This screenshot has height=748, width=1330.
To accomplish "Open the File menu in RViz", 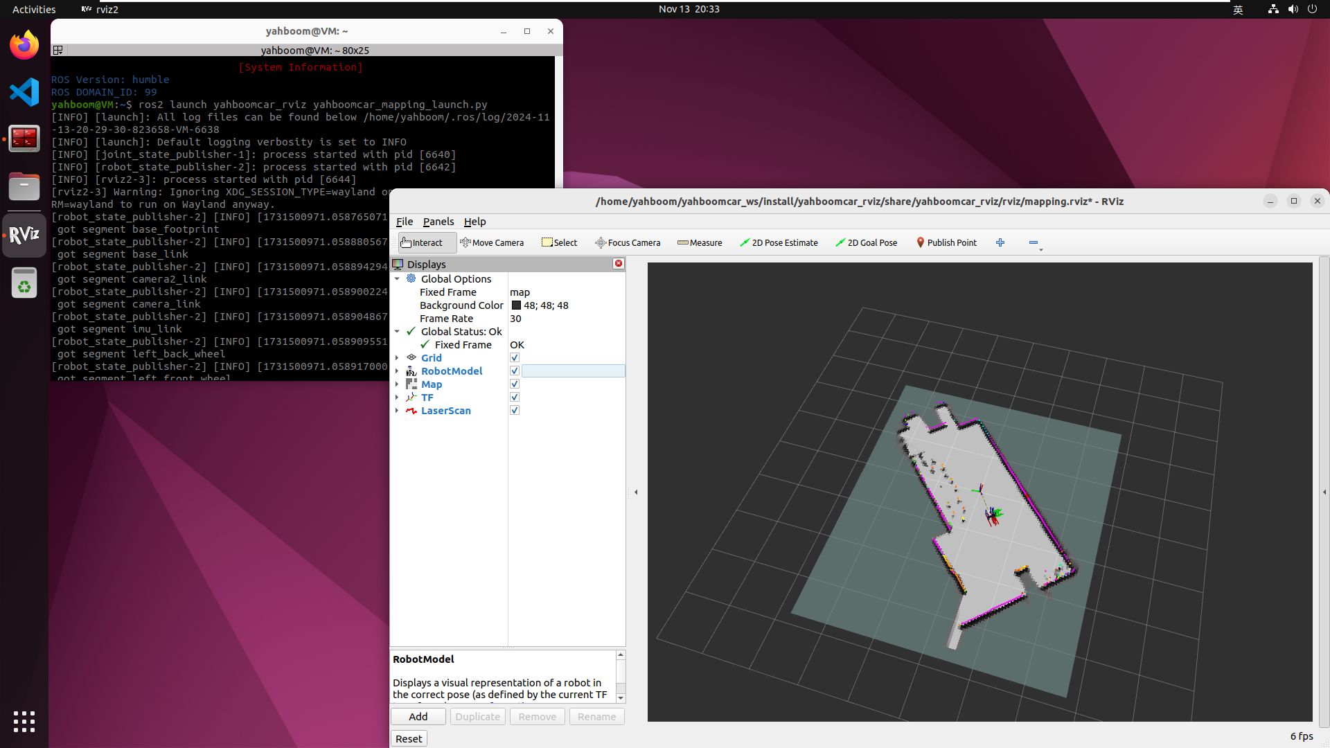I will (405, 222).
